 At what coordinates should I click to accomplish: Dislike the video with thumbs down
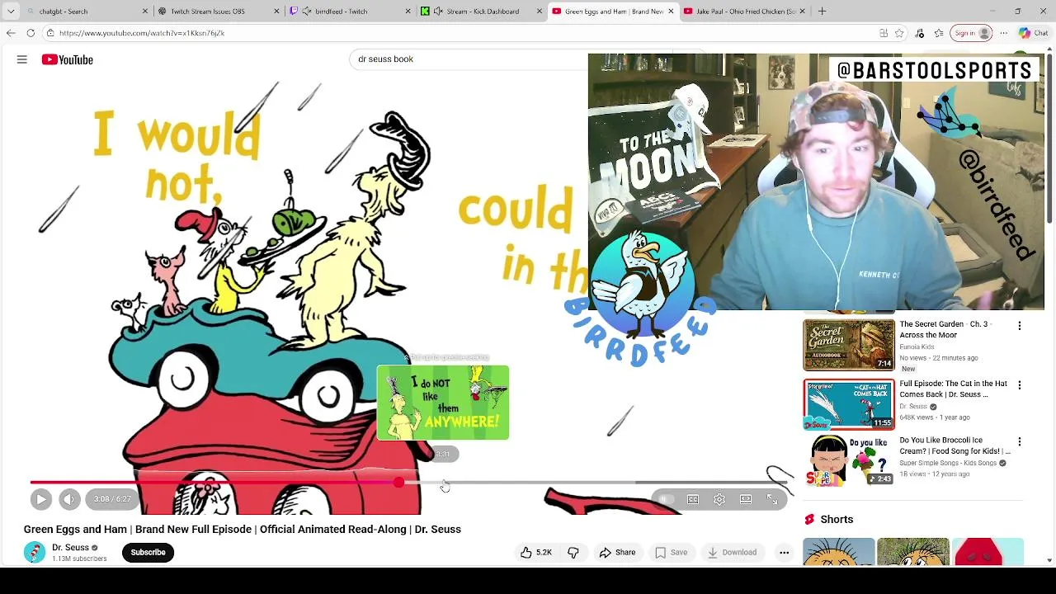(573, 553)
